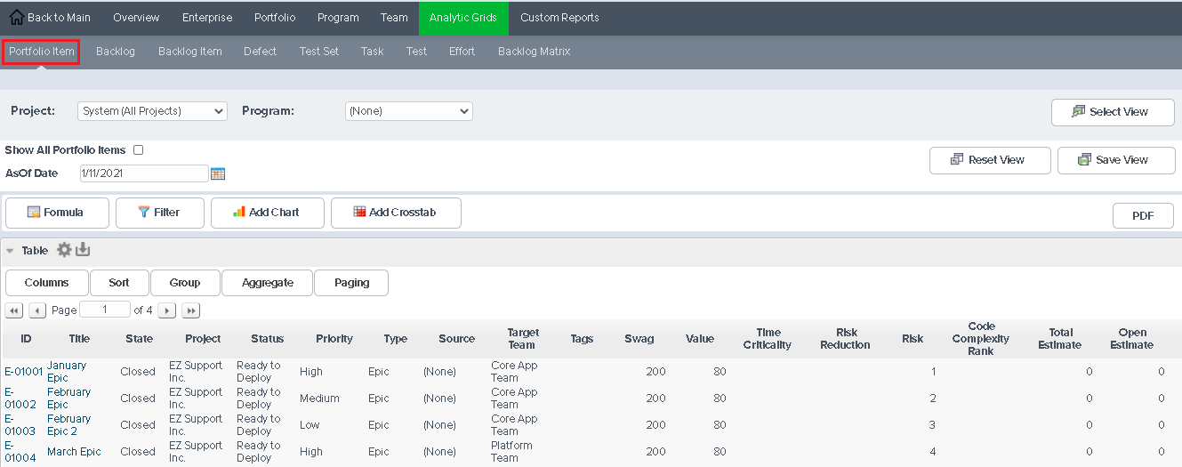Click the Time Criticality column header
Image resolution: width=1182 pixels, height=467 pixels.
pyautogui.click(x=767, y=339)
